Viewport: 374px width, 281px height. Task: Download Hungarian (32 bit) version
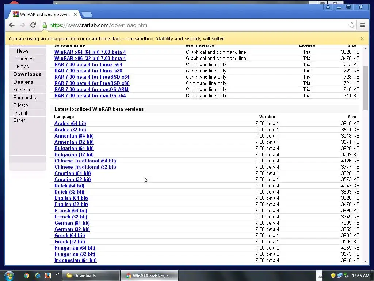pyautogui.click(x=75, y=254)
